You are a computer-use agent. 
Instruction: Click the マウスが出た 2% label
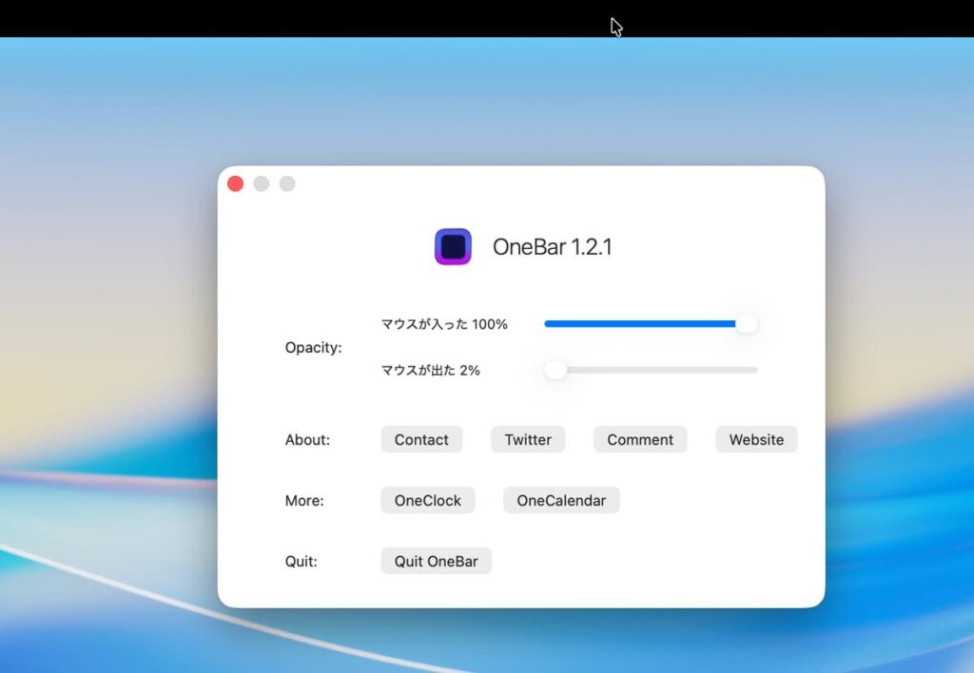click(x=430, y=370)
